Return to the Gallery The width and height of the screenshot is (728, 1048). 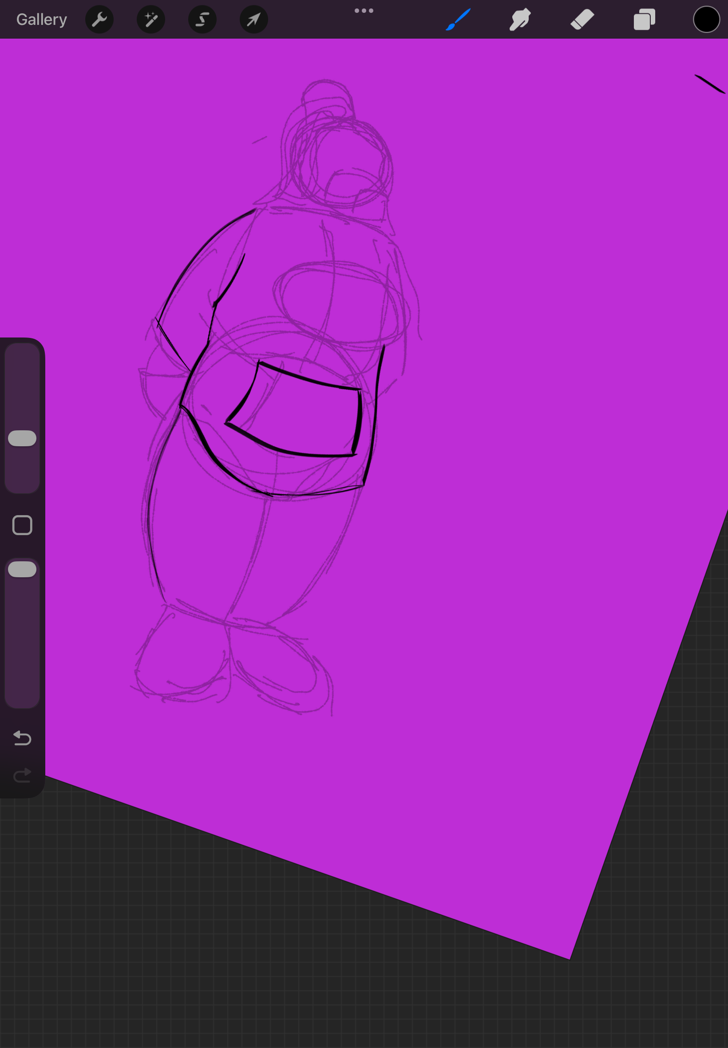(42, 20)
